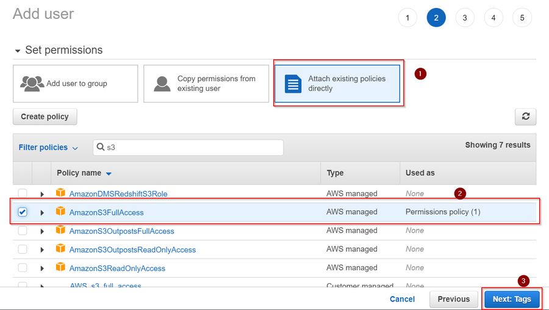Sort by the Policy name column arrow
The width and height of the screenshot is (549, 310).
point(109,173)
